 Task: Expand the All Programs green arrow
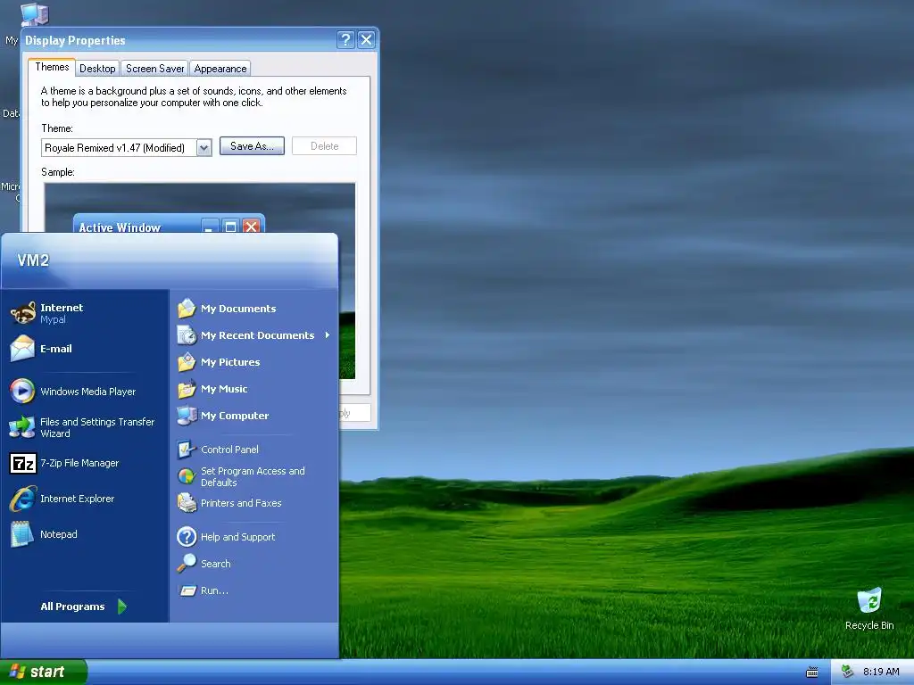tap(121, 607)
